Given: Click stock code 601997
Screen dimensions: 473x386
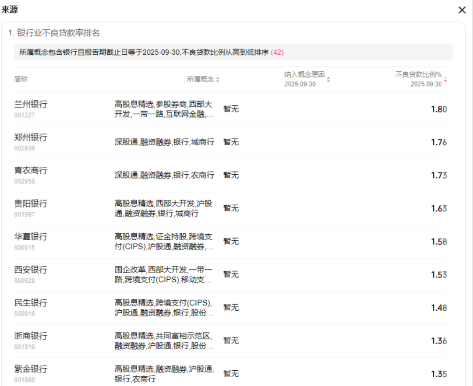Looking at the screenshot, I should point(25,214).
